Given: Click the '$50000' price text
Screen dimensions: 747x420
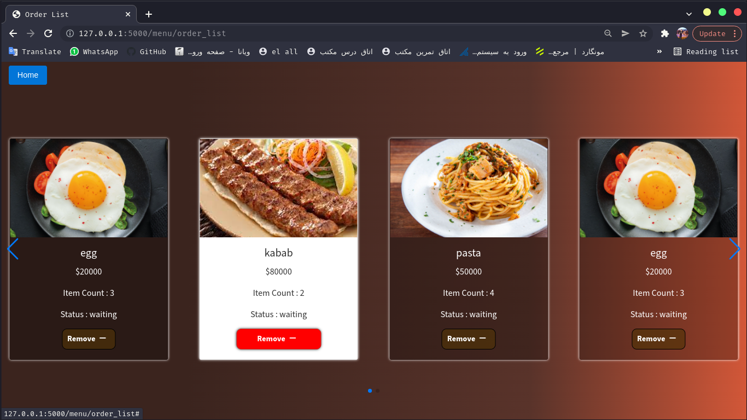Looking at the screenshot, I should point(468,272).
